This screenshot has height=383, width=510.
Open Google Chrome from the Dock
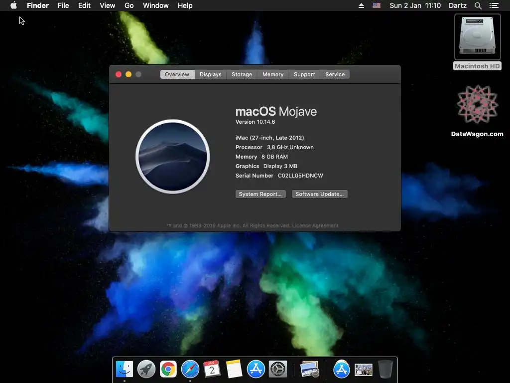168,370
